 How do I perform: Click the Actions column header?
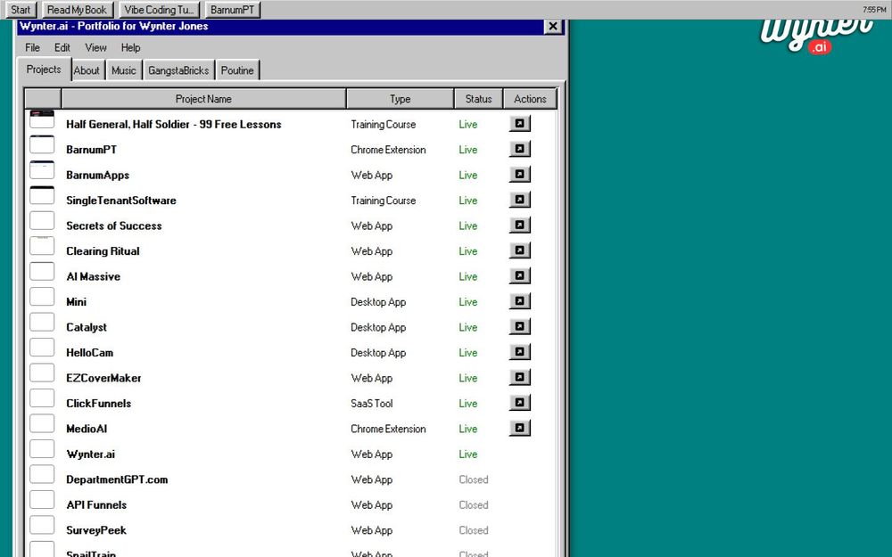coord(530,99)
